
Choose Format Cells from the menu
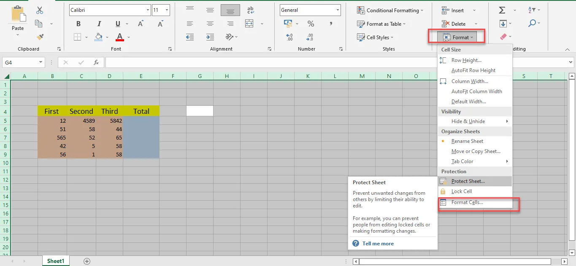467,202
